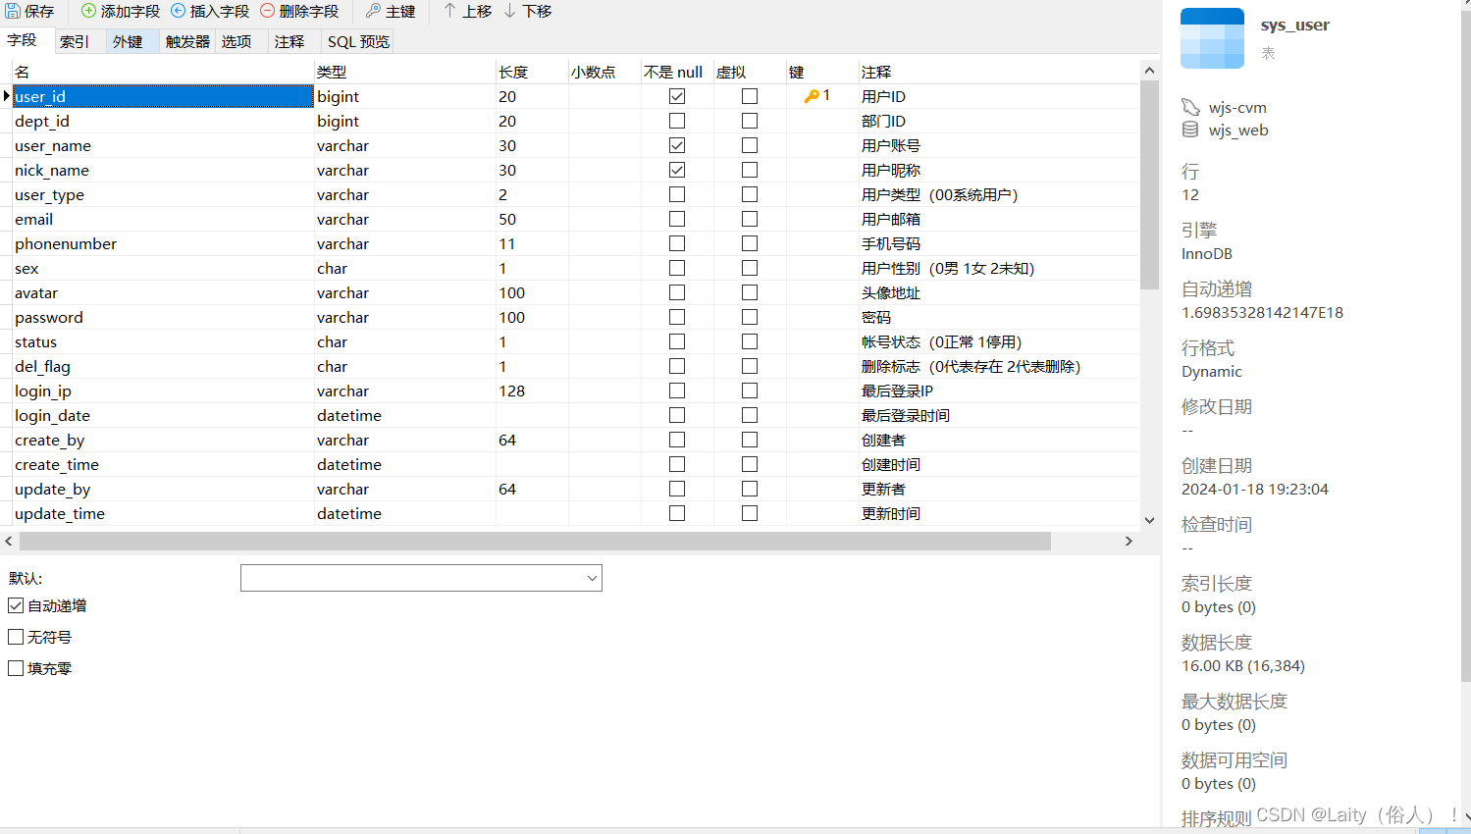The width and height of the screenshot is (1471, 834).
Task: Click the Save (保存) toolbar icon
Action: 13,11
